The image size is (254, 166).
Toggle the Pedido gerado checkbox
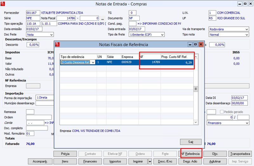222,112
